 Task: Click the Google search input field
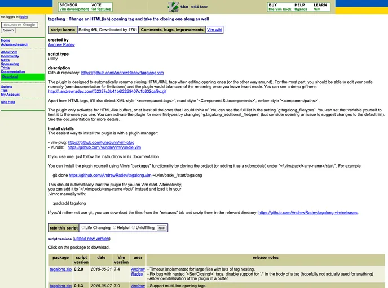[20, 25]
